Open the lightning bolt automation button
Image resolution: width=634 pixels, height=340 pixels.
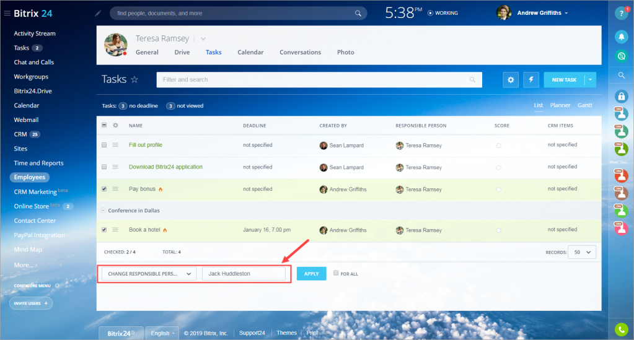point(531,80)
